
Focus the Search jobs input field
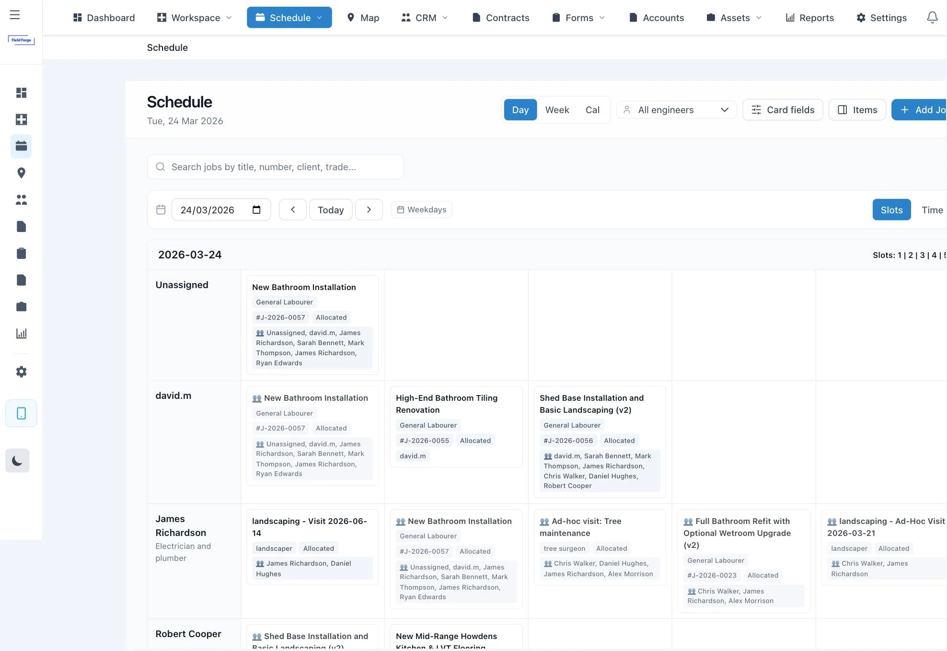click(x=275, y=167)
